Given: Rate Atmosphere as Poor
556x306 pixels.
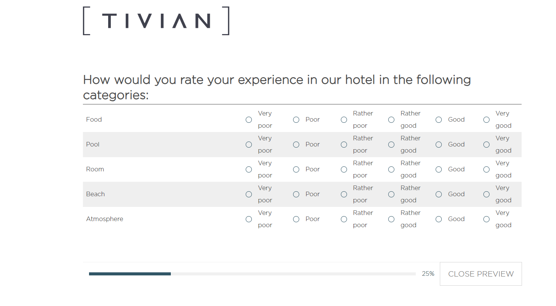Looking at the screenshot, I should coord(296,219).
